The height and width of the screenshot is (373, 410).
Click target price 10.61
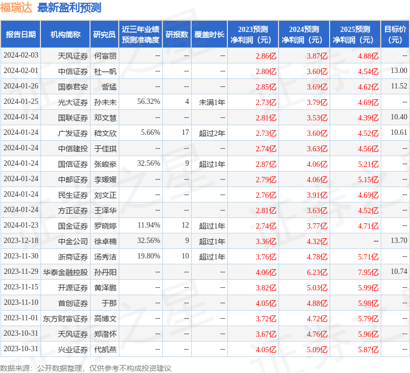click(x=399, y=133)
